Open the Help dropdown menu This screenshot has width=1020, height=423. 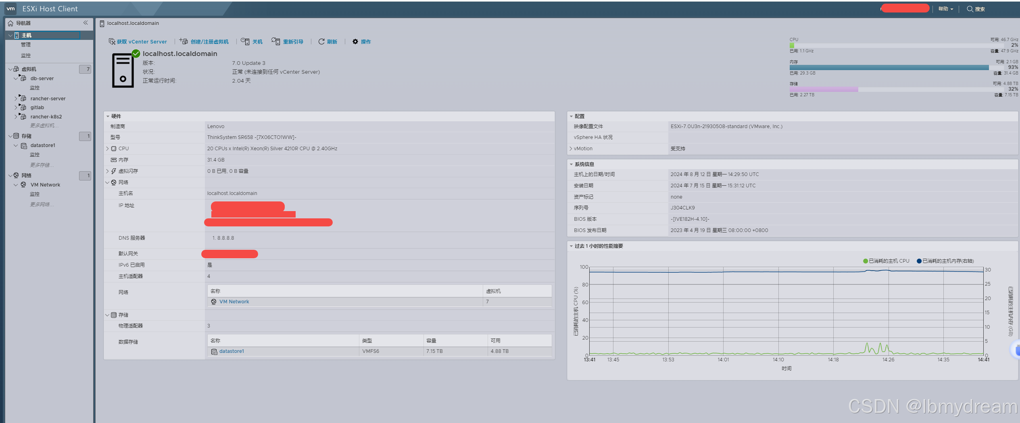(x=945, y=9)
